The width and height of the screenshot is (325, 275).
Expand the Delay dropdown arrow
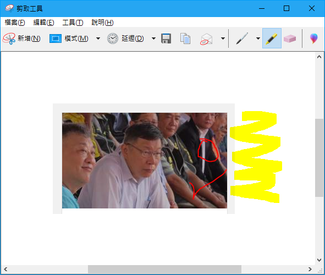153,38
